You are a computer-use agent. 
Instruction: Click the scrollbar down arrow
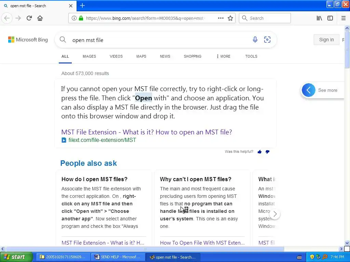pyautogui.click(x=347, y=243)
